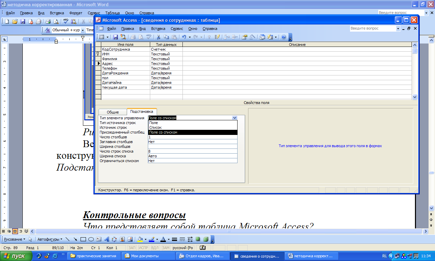Choose Список option in dropdown list
This screenshot has height=261, width=435.
[x=193, y=127]
